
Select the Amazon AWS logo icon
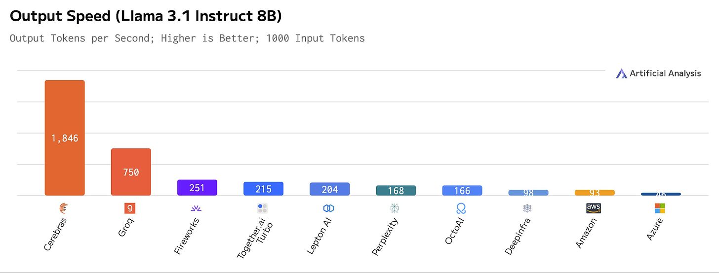tap(594, 208)
